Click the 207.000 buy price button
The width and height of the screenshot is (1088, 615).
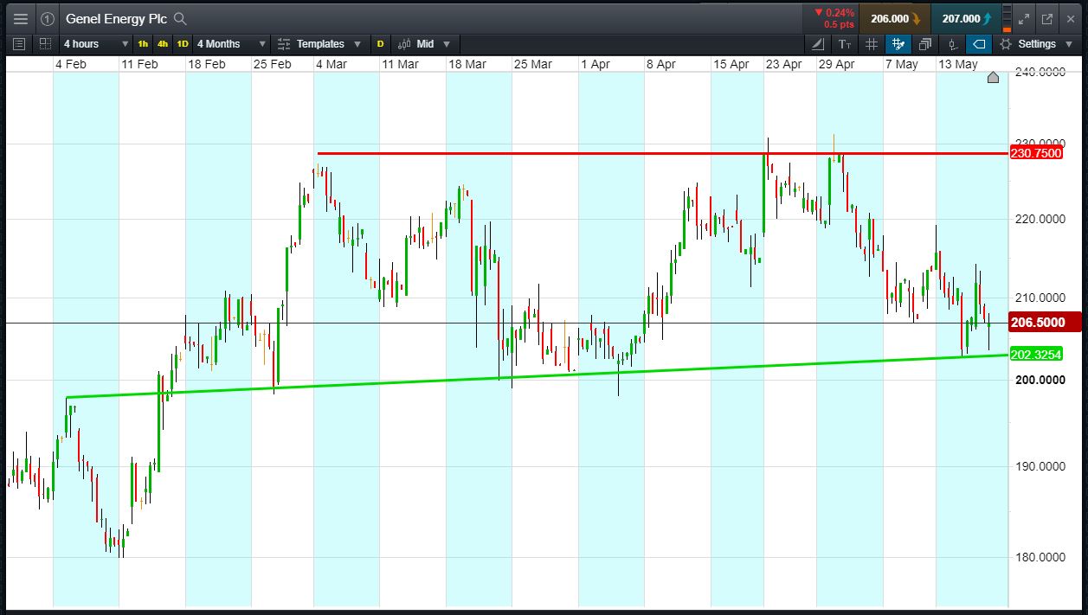click(965, 18)
